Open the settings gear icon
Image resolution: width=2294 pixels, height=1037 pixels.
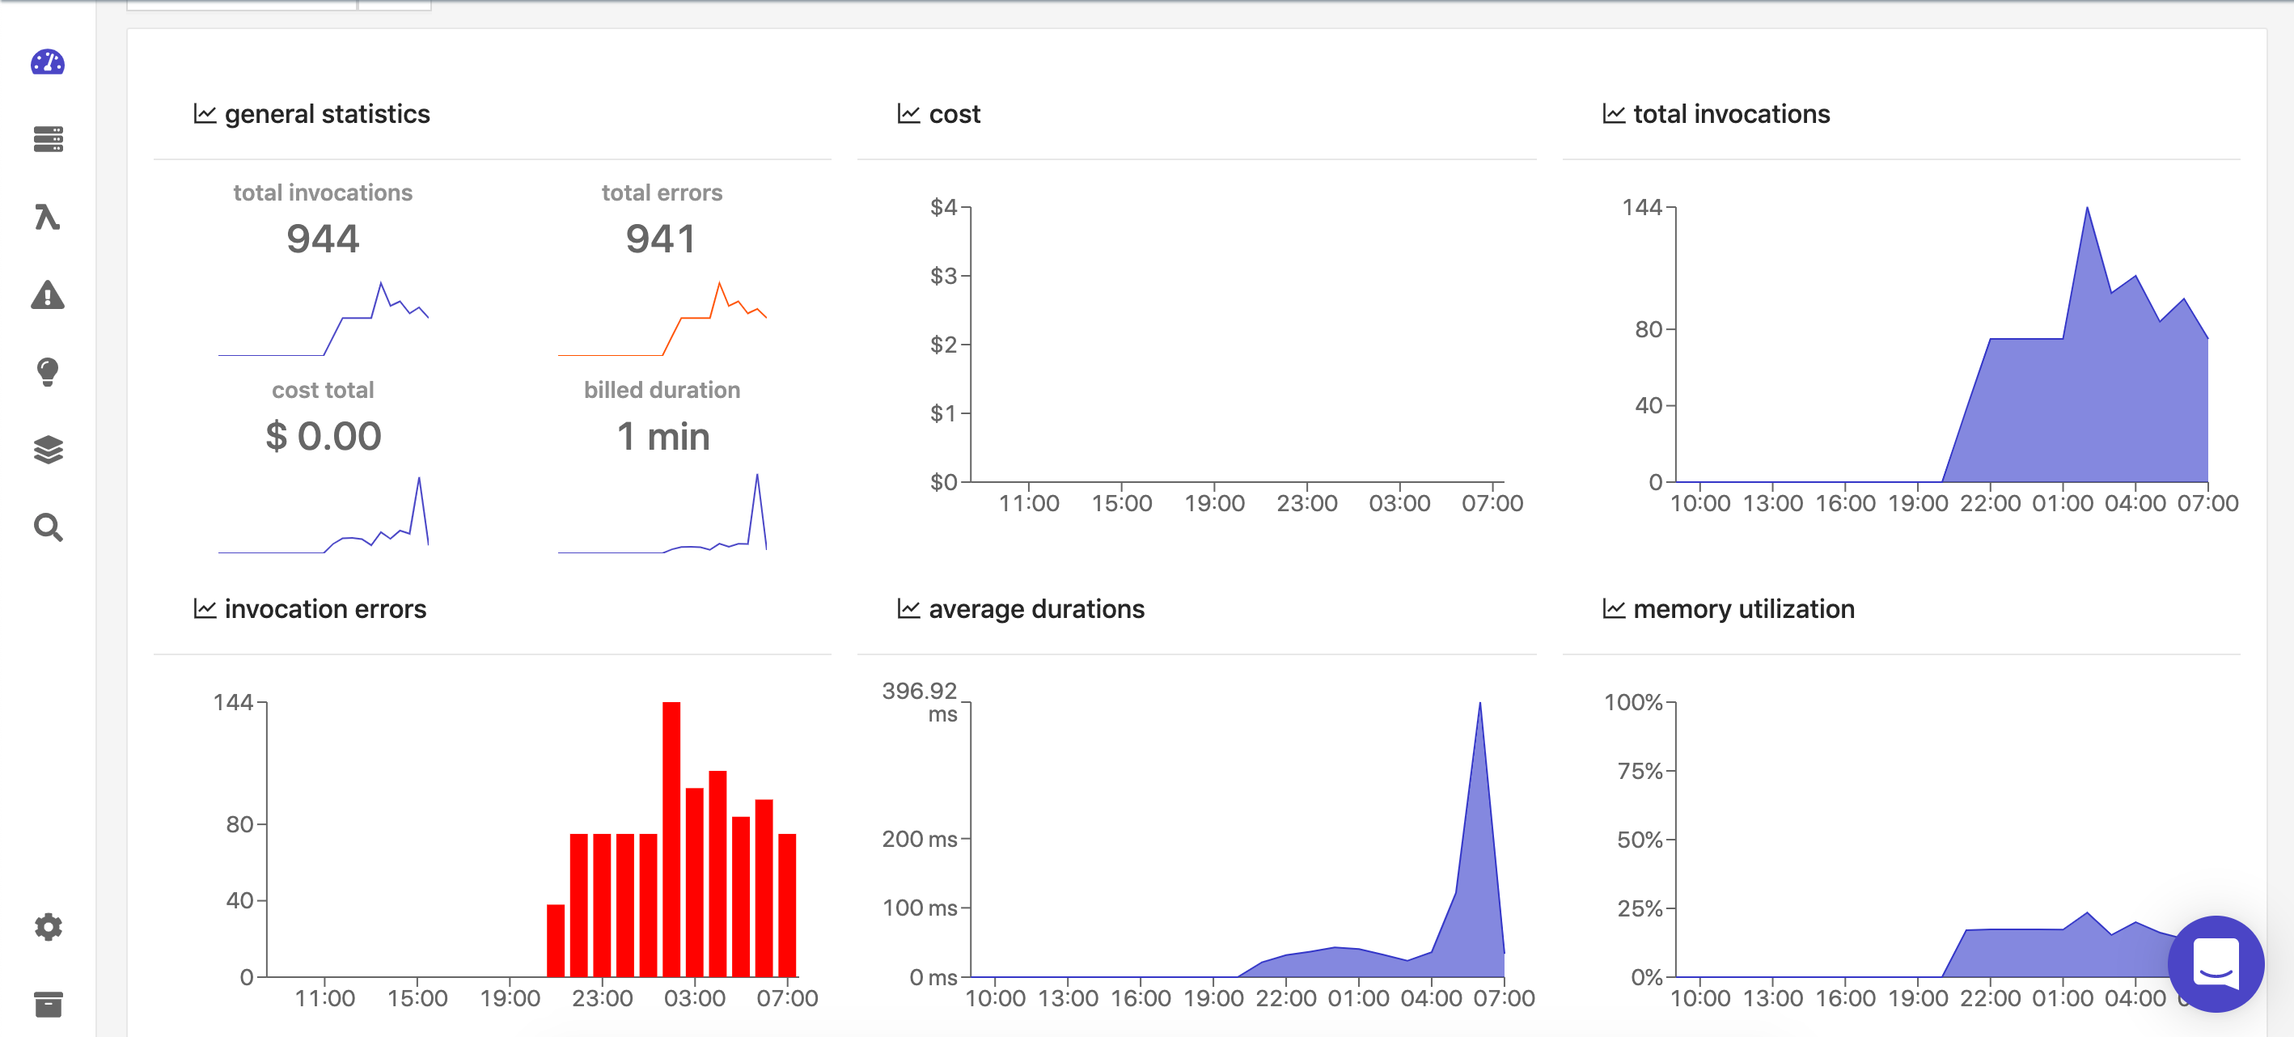(48, 926)
